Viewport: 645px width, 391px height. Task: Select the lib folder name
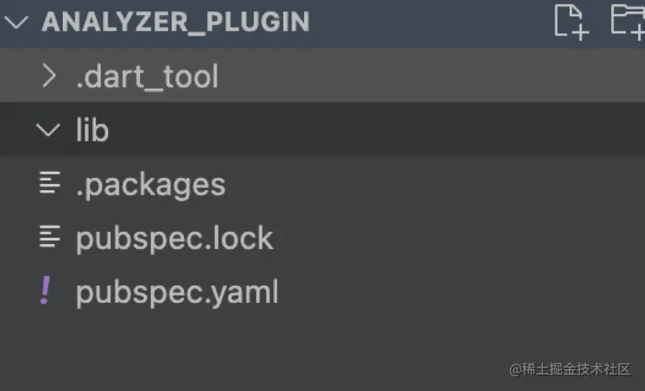click(x=92, y=130)
